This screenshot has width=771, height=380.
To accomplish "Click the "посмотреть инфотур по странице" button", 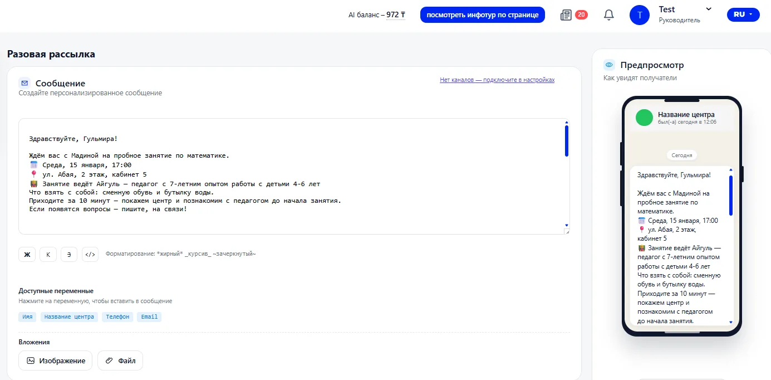I will point(482,15).
